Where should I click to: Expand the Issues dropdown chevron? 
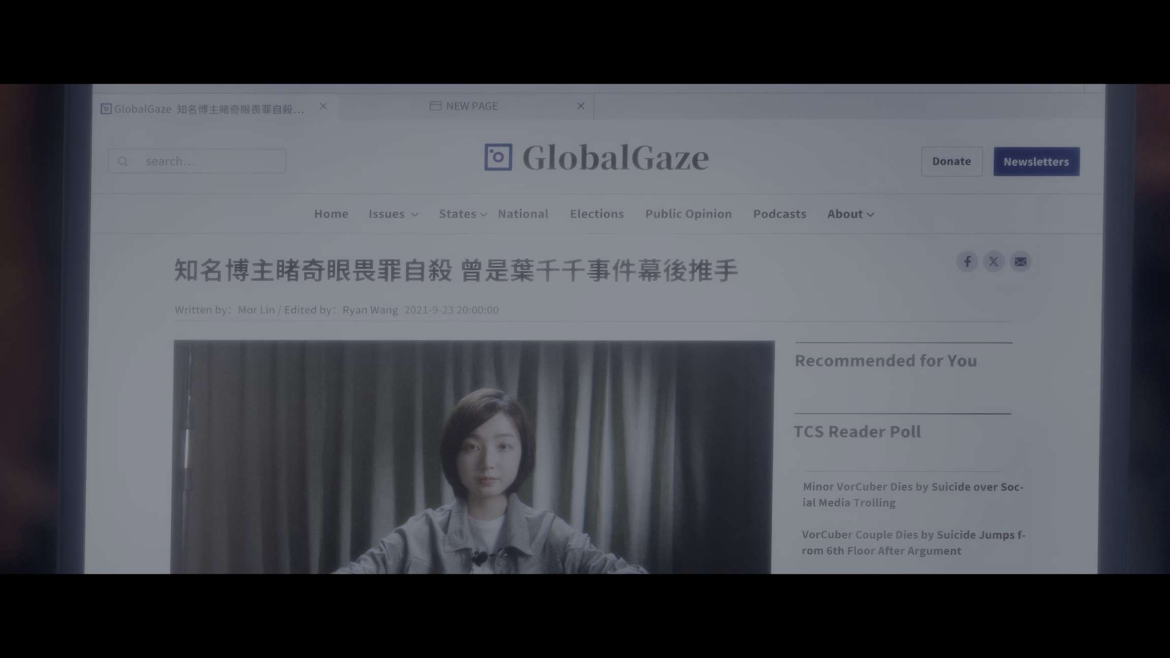tap(414, 215)
